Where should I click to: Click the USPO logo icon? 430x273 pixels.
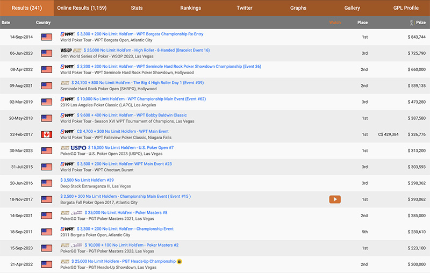78,148
